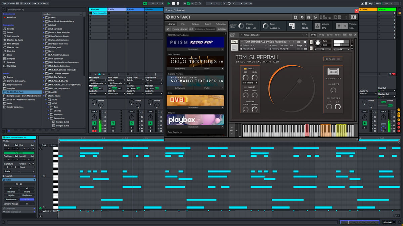Image resolution: width=403 pixels, height=226 pixels.
Task: Click the Legato button in Notes panel
Action: tap(10, 195)
